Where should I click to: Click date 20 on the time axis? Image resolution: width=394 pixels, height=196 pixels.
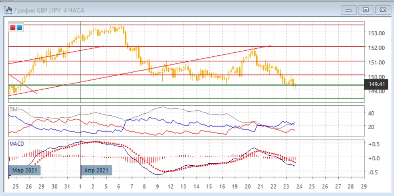pyautogui.click(x=247, y=187)
